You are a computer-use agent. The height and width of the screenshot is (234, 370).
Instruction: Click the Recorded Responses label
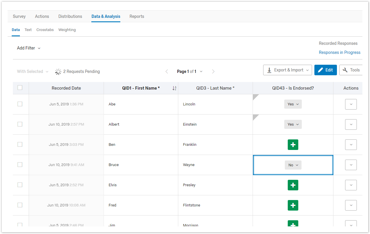tap(338, 43)
